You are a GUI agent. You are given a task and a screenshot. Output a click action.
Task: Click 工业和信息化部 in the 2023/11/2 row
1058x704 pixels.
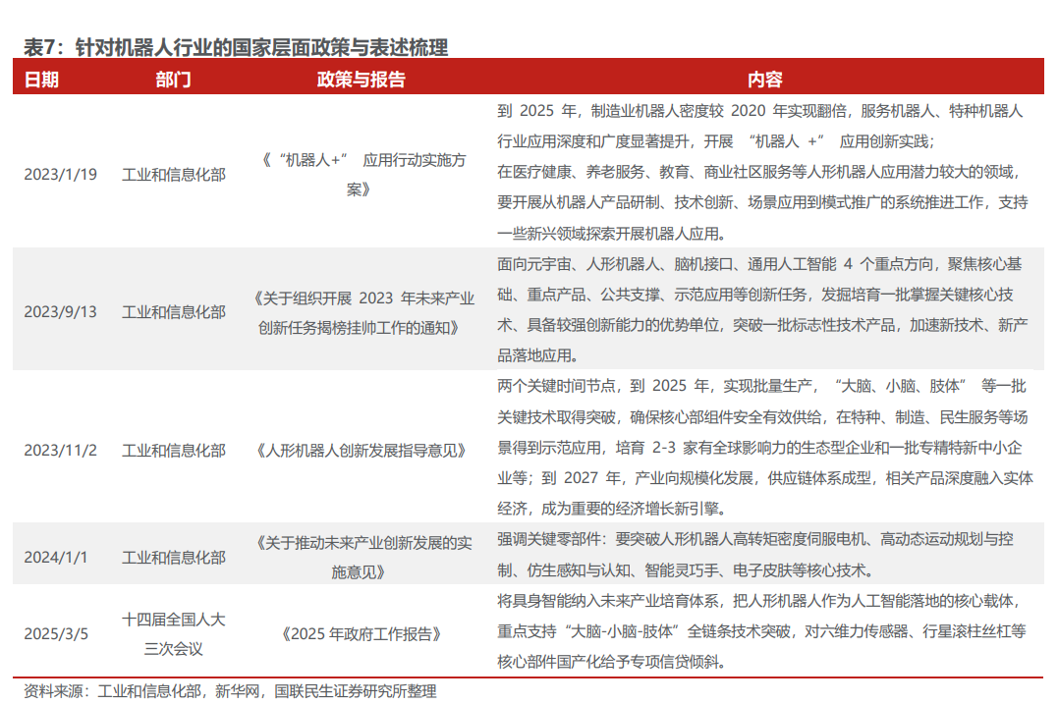(x=174, y=451)
